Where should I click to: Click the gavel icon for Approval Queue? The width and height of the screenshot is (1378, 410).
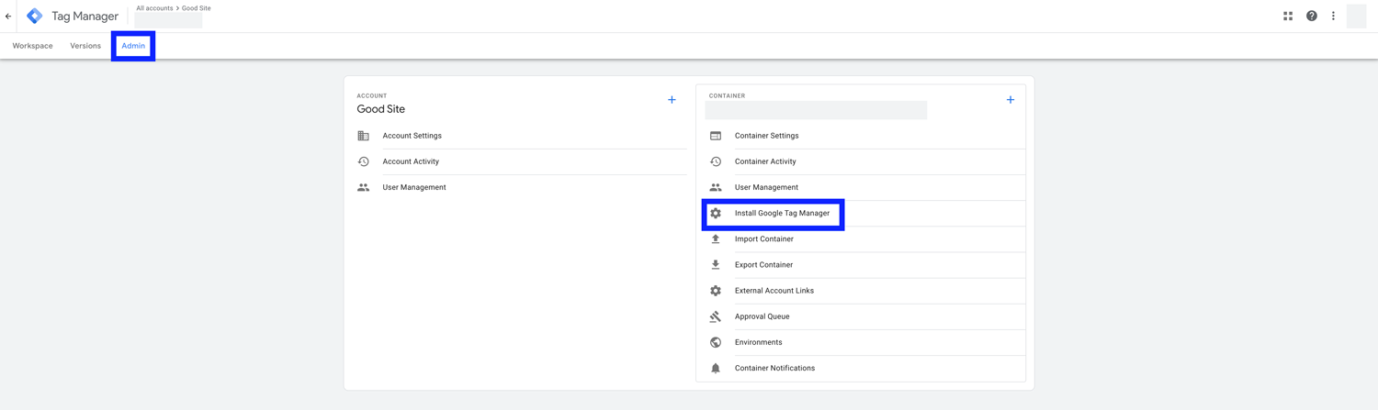point(716,317)
